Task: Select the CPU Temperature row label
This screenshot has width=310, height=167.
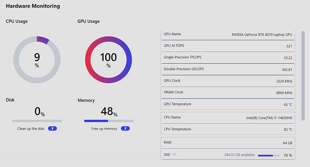Action: point(177,129)
